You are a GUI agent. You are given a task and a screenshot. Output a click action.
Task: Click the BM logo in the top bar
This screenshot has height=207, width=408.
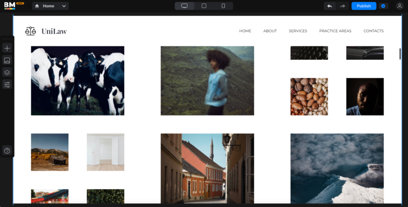click(10, 5)
